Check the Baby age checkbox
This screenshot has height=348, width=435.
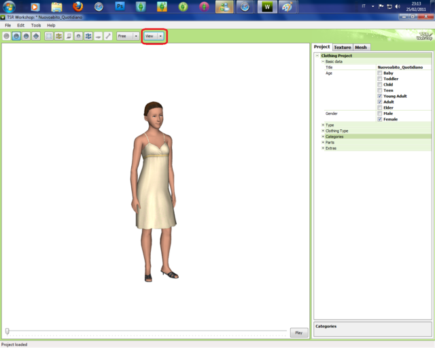380,73
